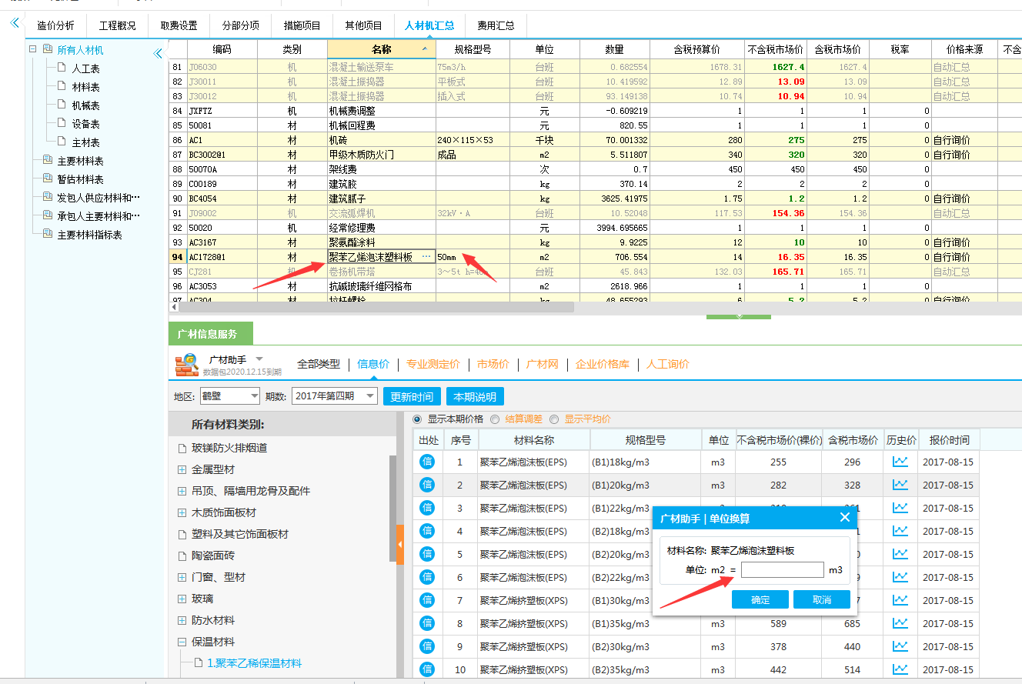
Task: Expand the 木质饰面板材 category
Action: click(182, 512)
